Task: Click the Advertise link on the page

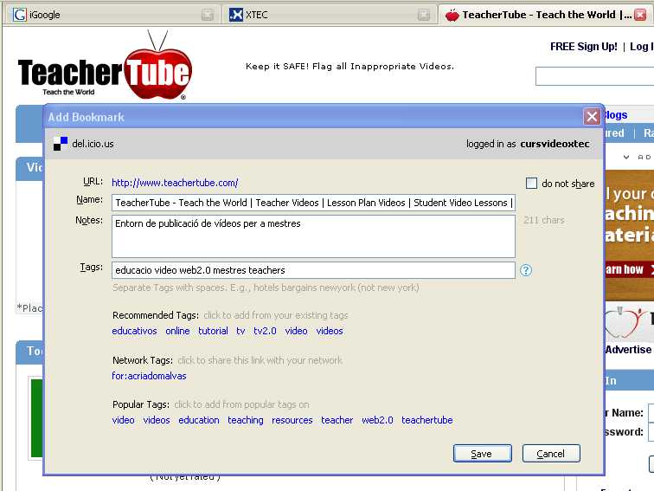Action: pos(628,350)
